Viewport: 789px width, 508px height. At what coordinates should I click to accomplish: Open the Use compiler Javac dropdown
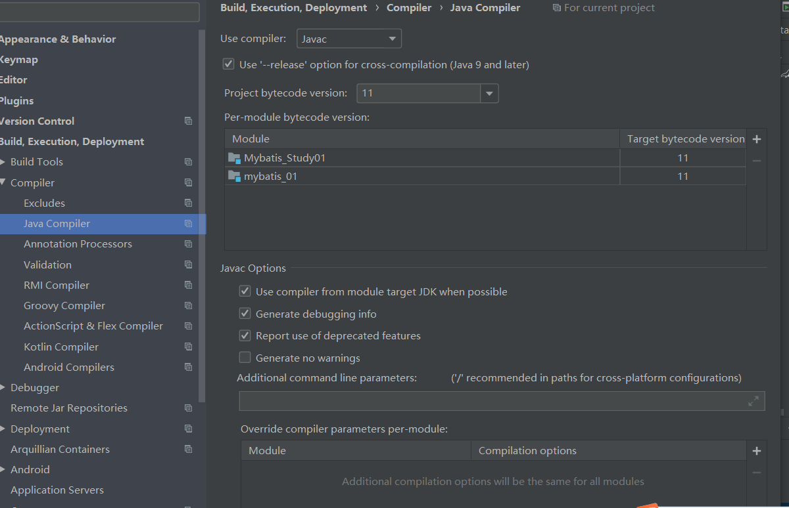pyautogui.click(x=349, y=39)
